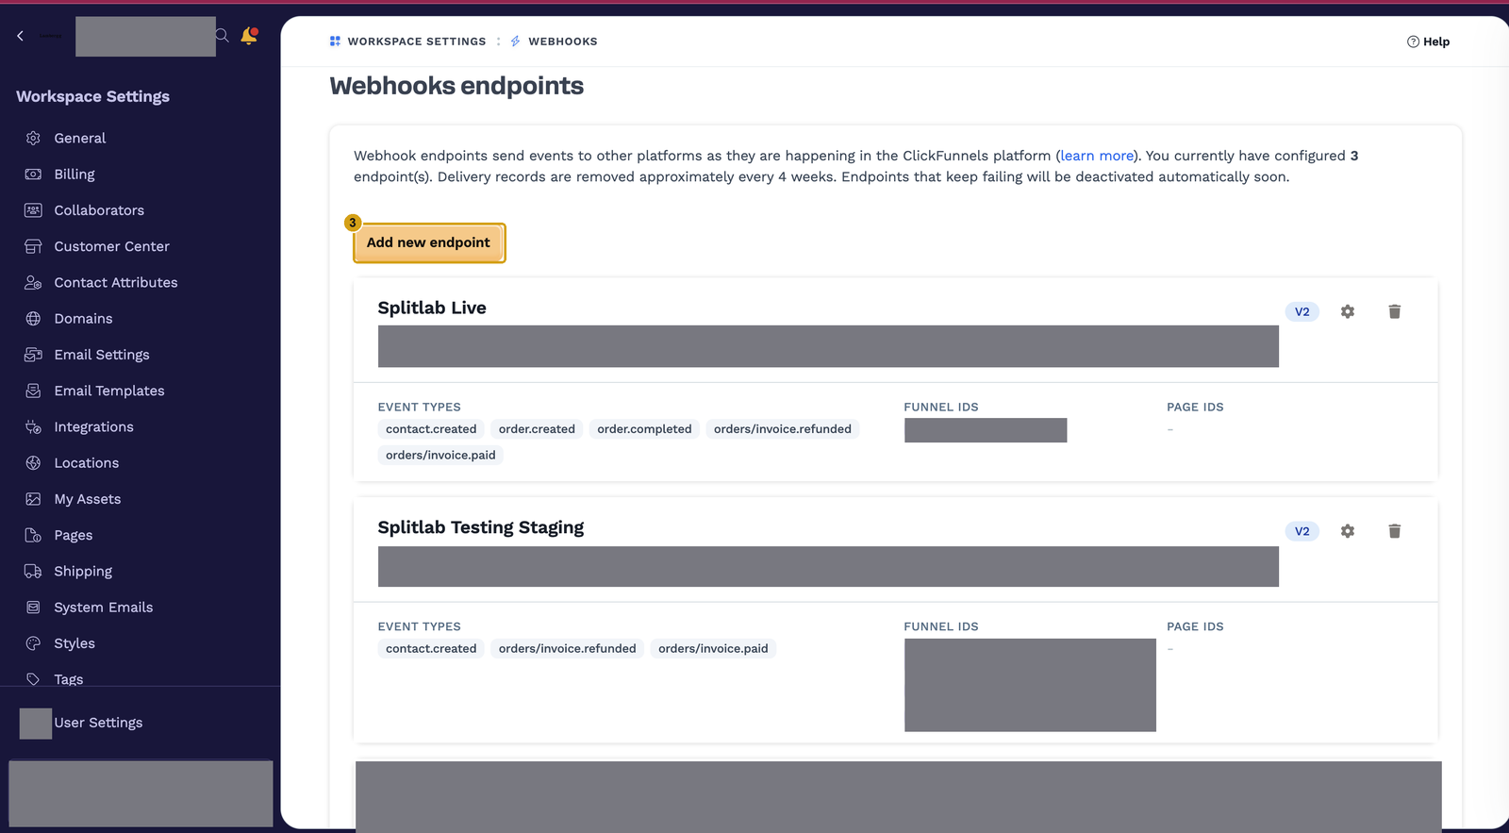The image size is (1509, 833).
Task: Click the Locations icon
Action: 33,463
